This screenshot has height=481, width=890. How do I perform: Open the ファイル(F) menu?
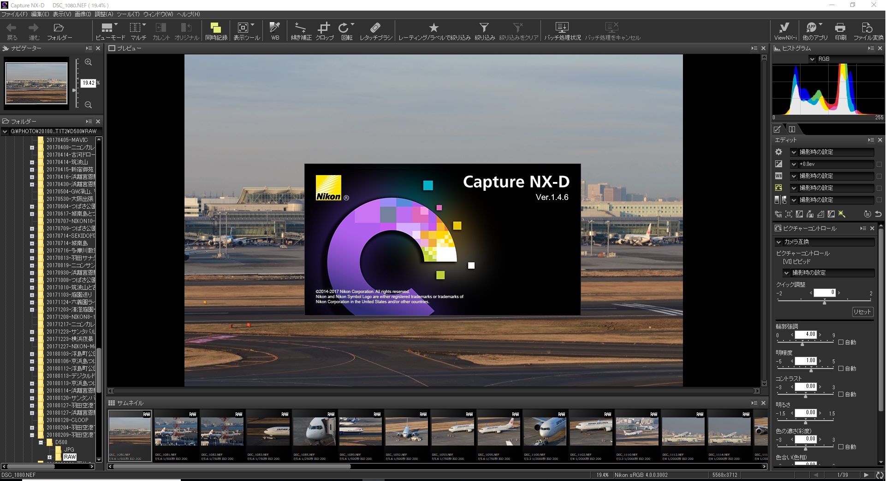coord(14,14)
